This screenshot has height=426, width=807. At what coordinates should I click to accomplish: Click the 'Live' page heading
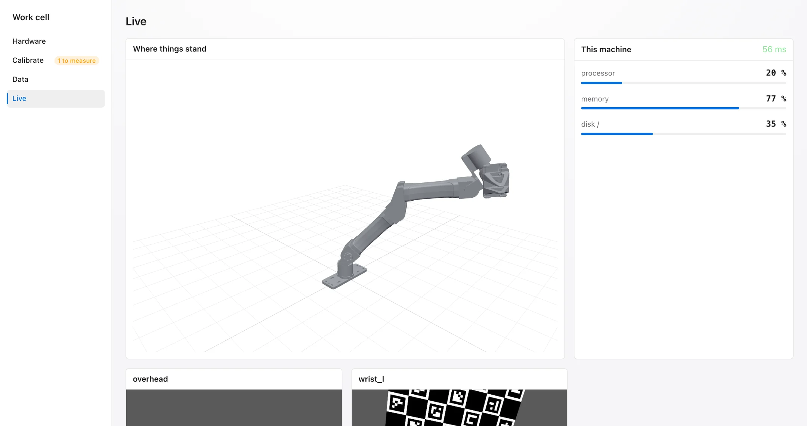[136, 21]
